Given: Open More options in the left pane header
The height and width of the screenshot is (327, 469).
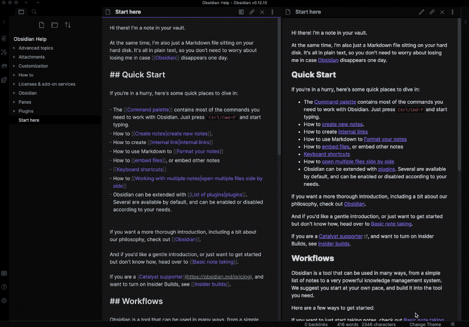Looking at the screenshot, I should point(272,12).
